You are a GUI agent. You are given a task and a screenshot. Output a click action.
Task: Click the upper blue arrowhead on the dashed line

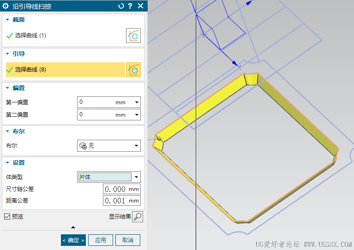coord(249,3)
